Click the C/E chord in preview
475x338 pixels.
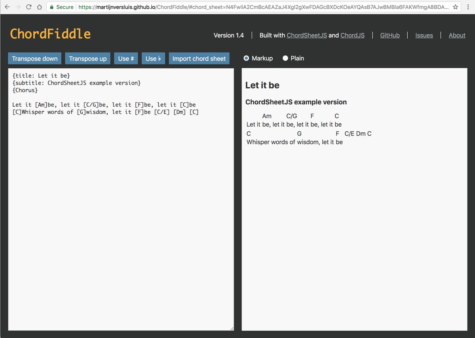(x=350, y=134)
